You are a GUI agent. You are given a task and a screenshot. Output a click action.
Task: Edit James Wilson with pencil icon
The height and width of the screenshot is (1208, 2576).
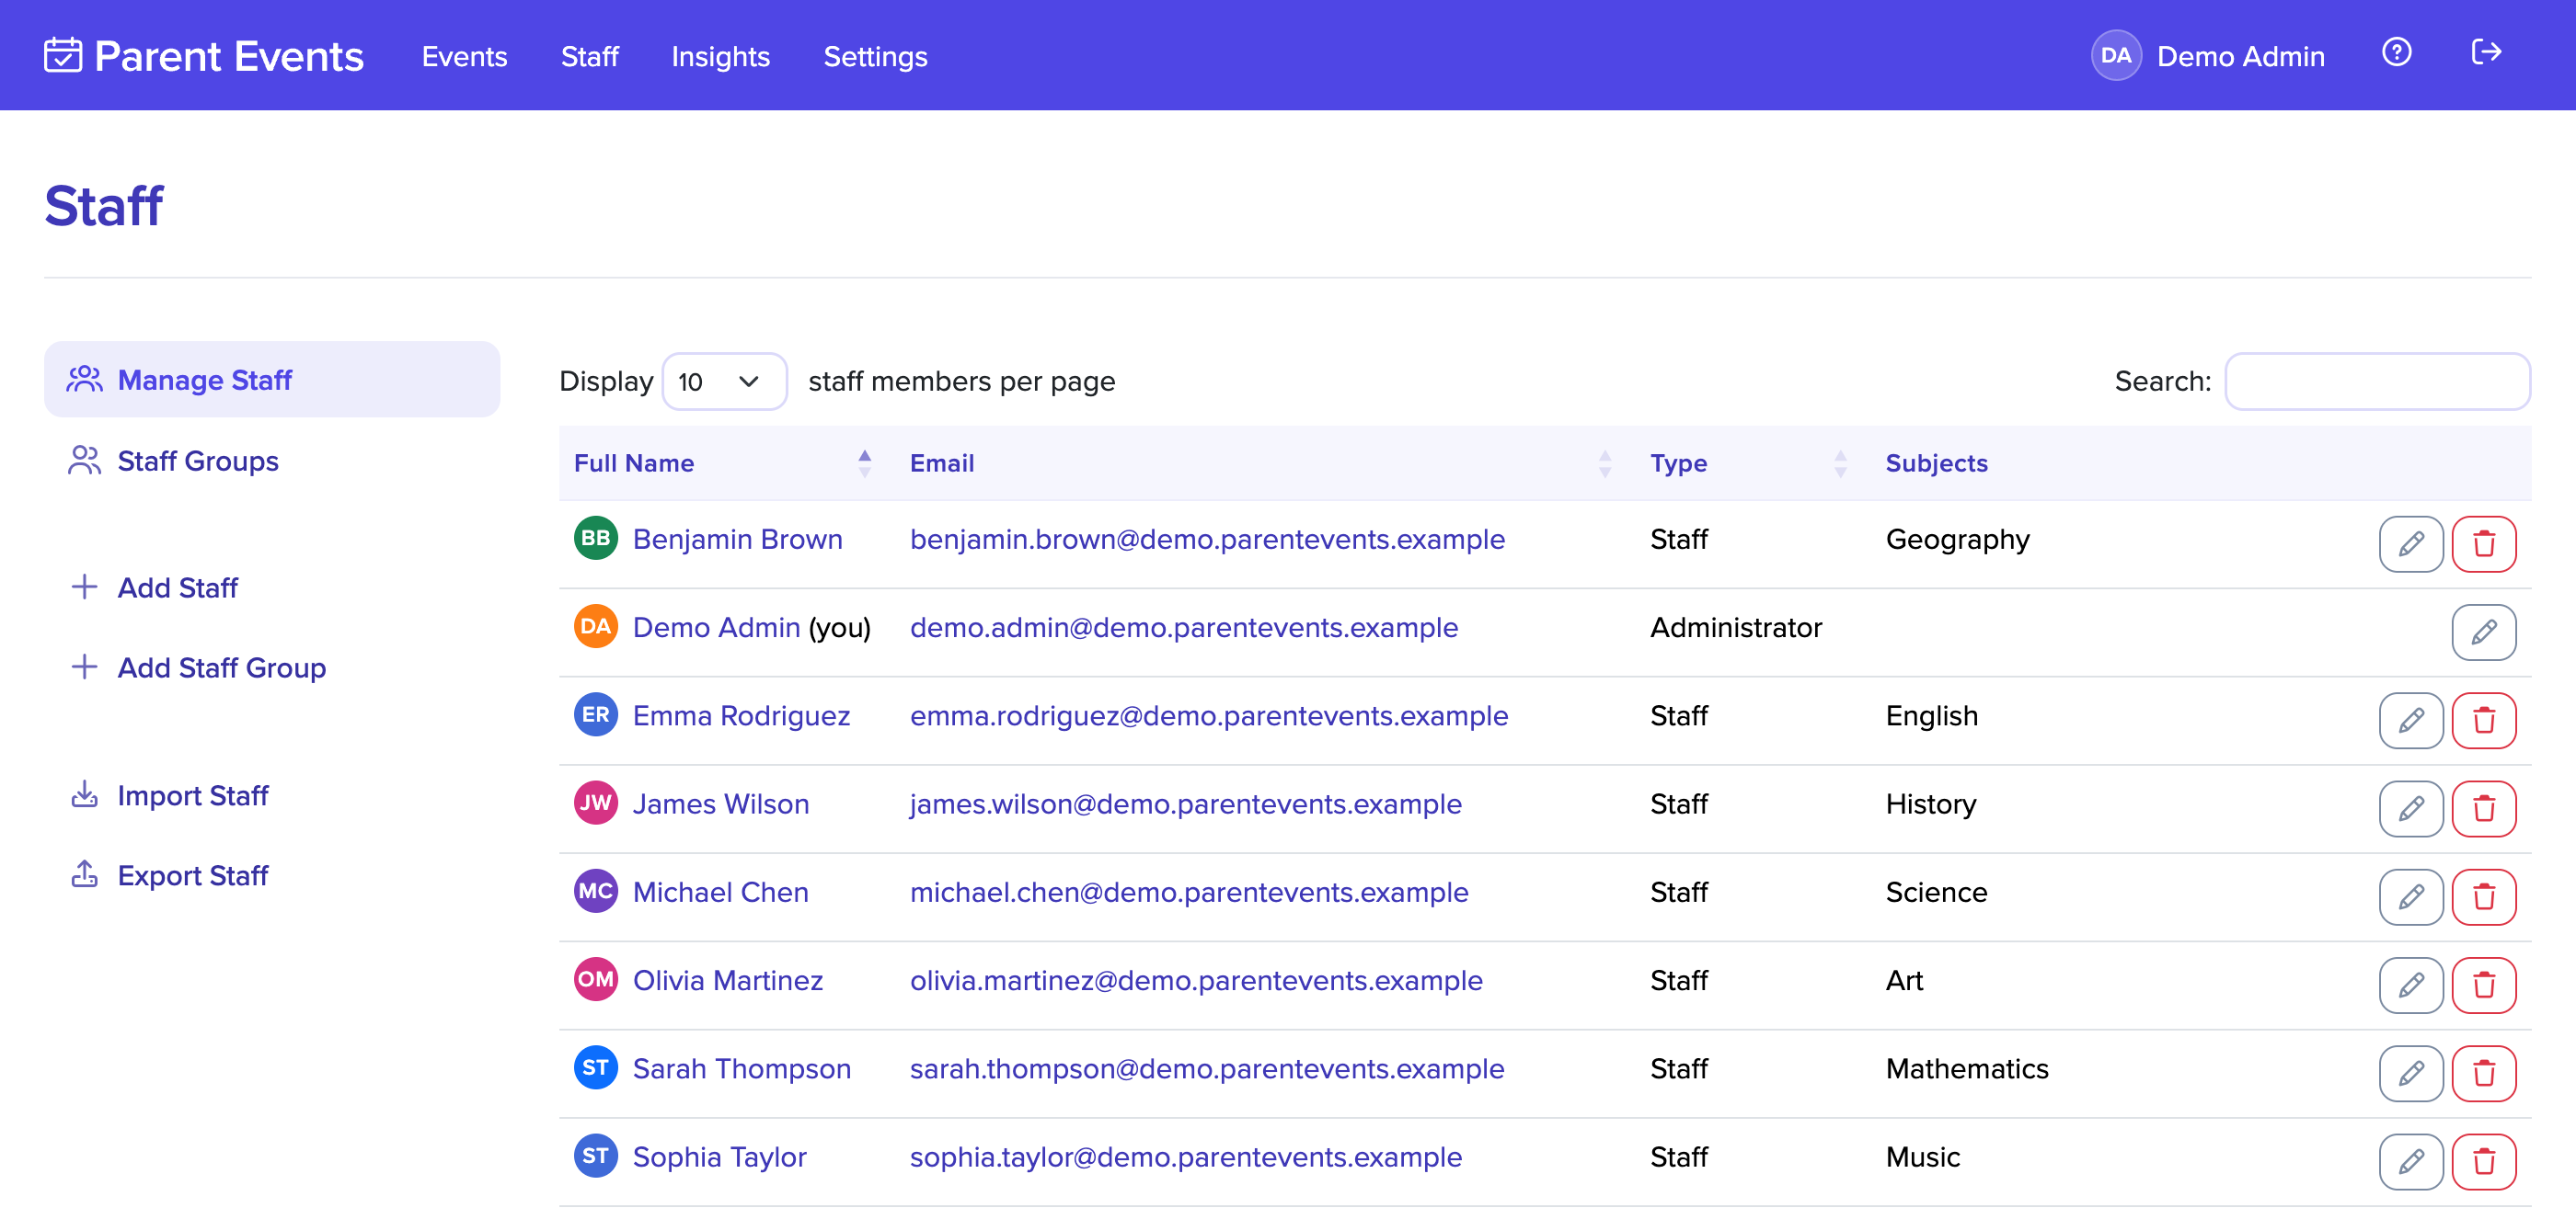2410,808
